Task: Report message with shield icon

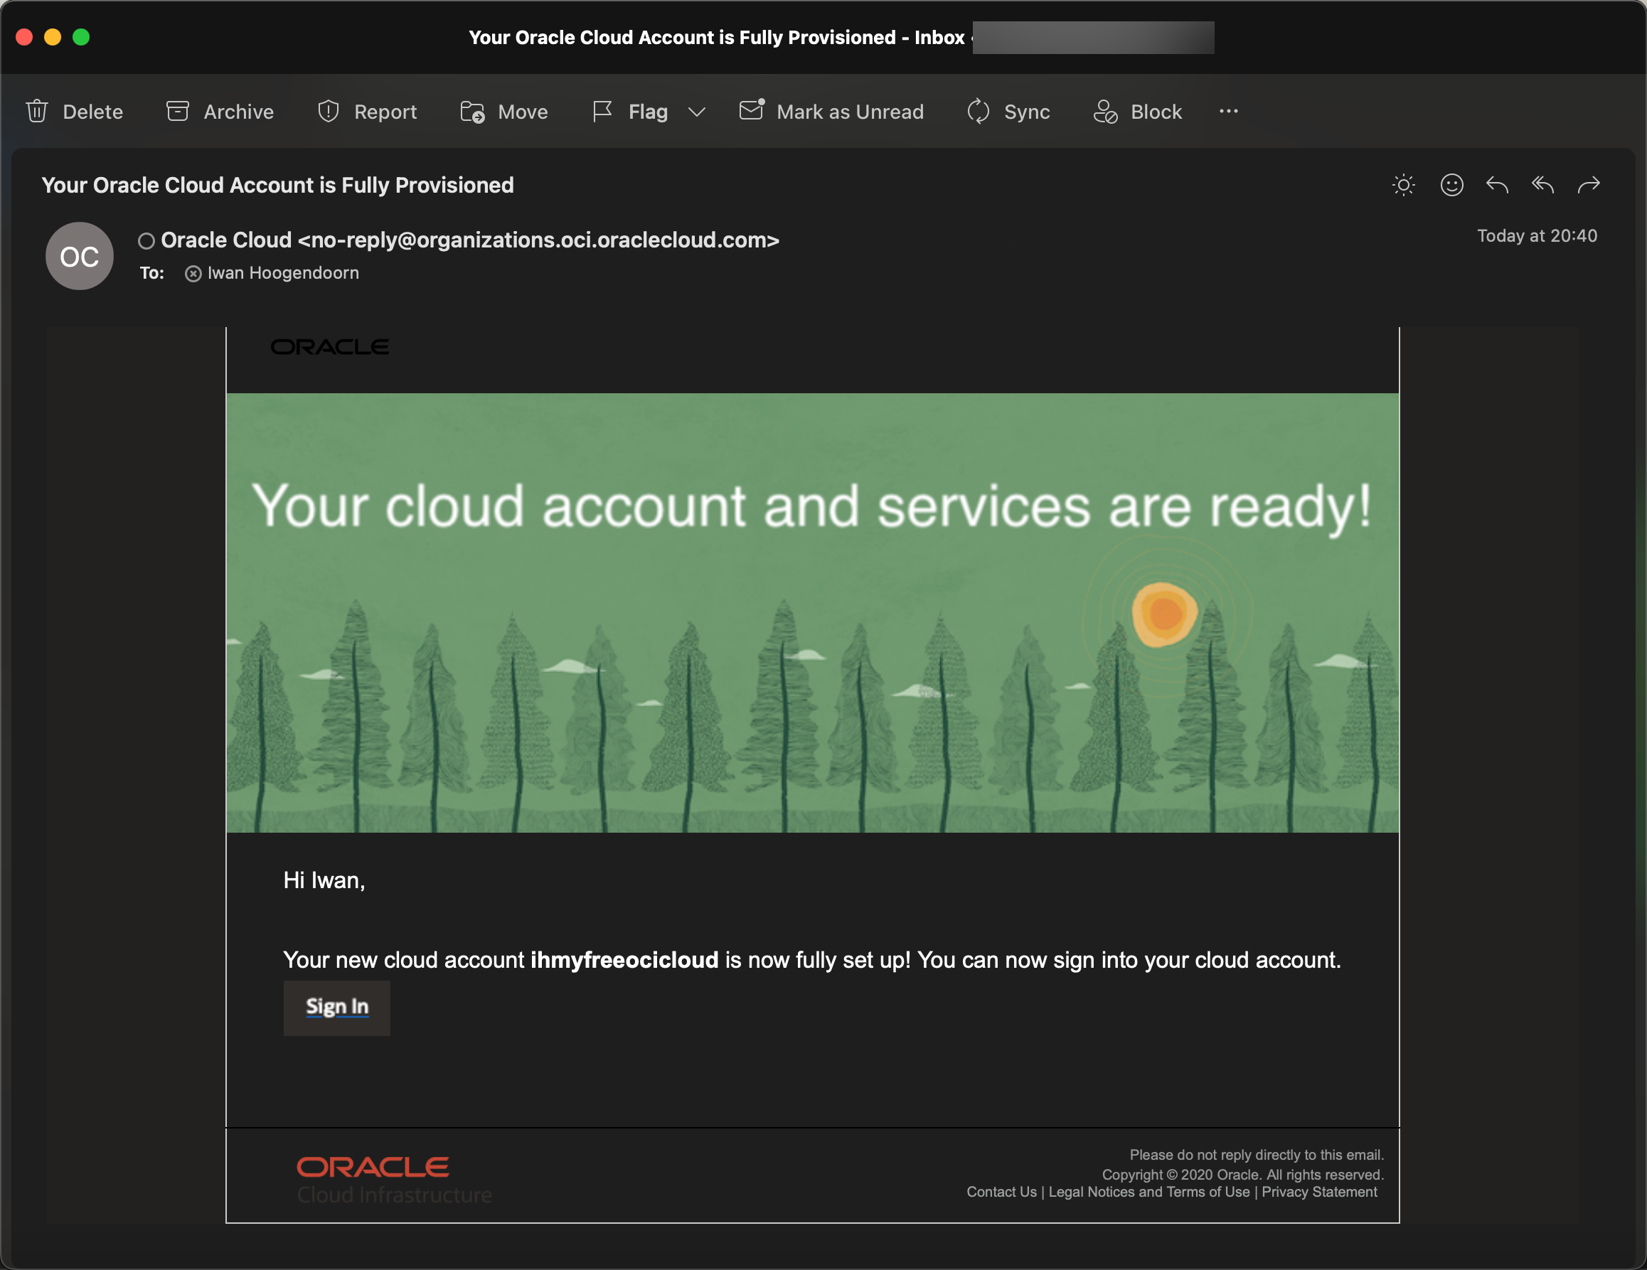Action: click(367, 112)
